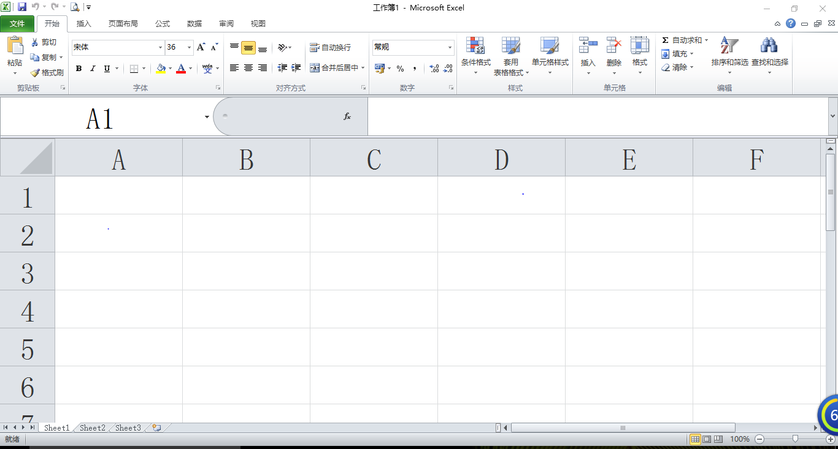Apply red font color A
The height and width of the screenshot is (449, 838).
pyautogui.click(x=181, y=69)
